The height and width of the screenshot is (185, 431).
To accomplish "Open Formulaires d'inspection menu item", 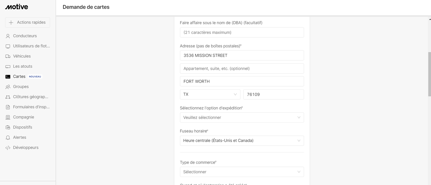I will click(31, 107).
